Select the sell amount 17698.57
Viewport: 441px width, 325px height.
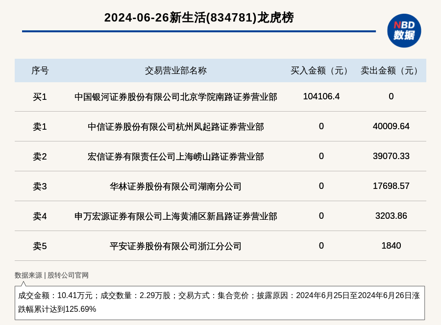coord(391,186)
